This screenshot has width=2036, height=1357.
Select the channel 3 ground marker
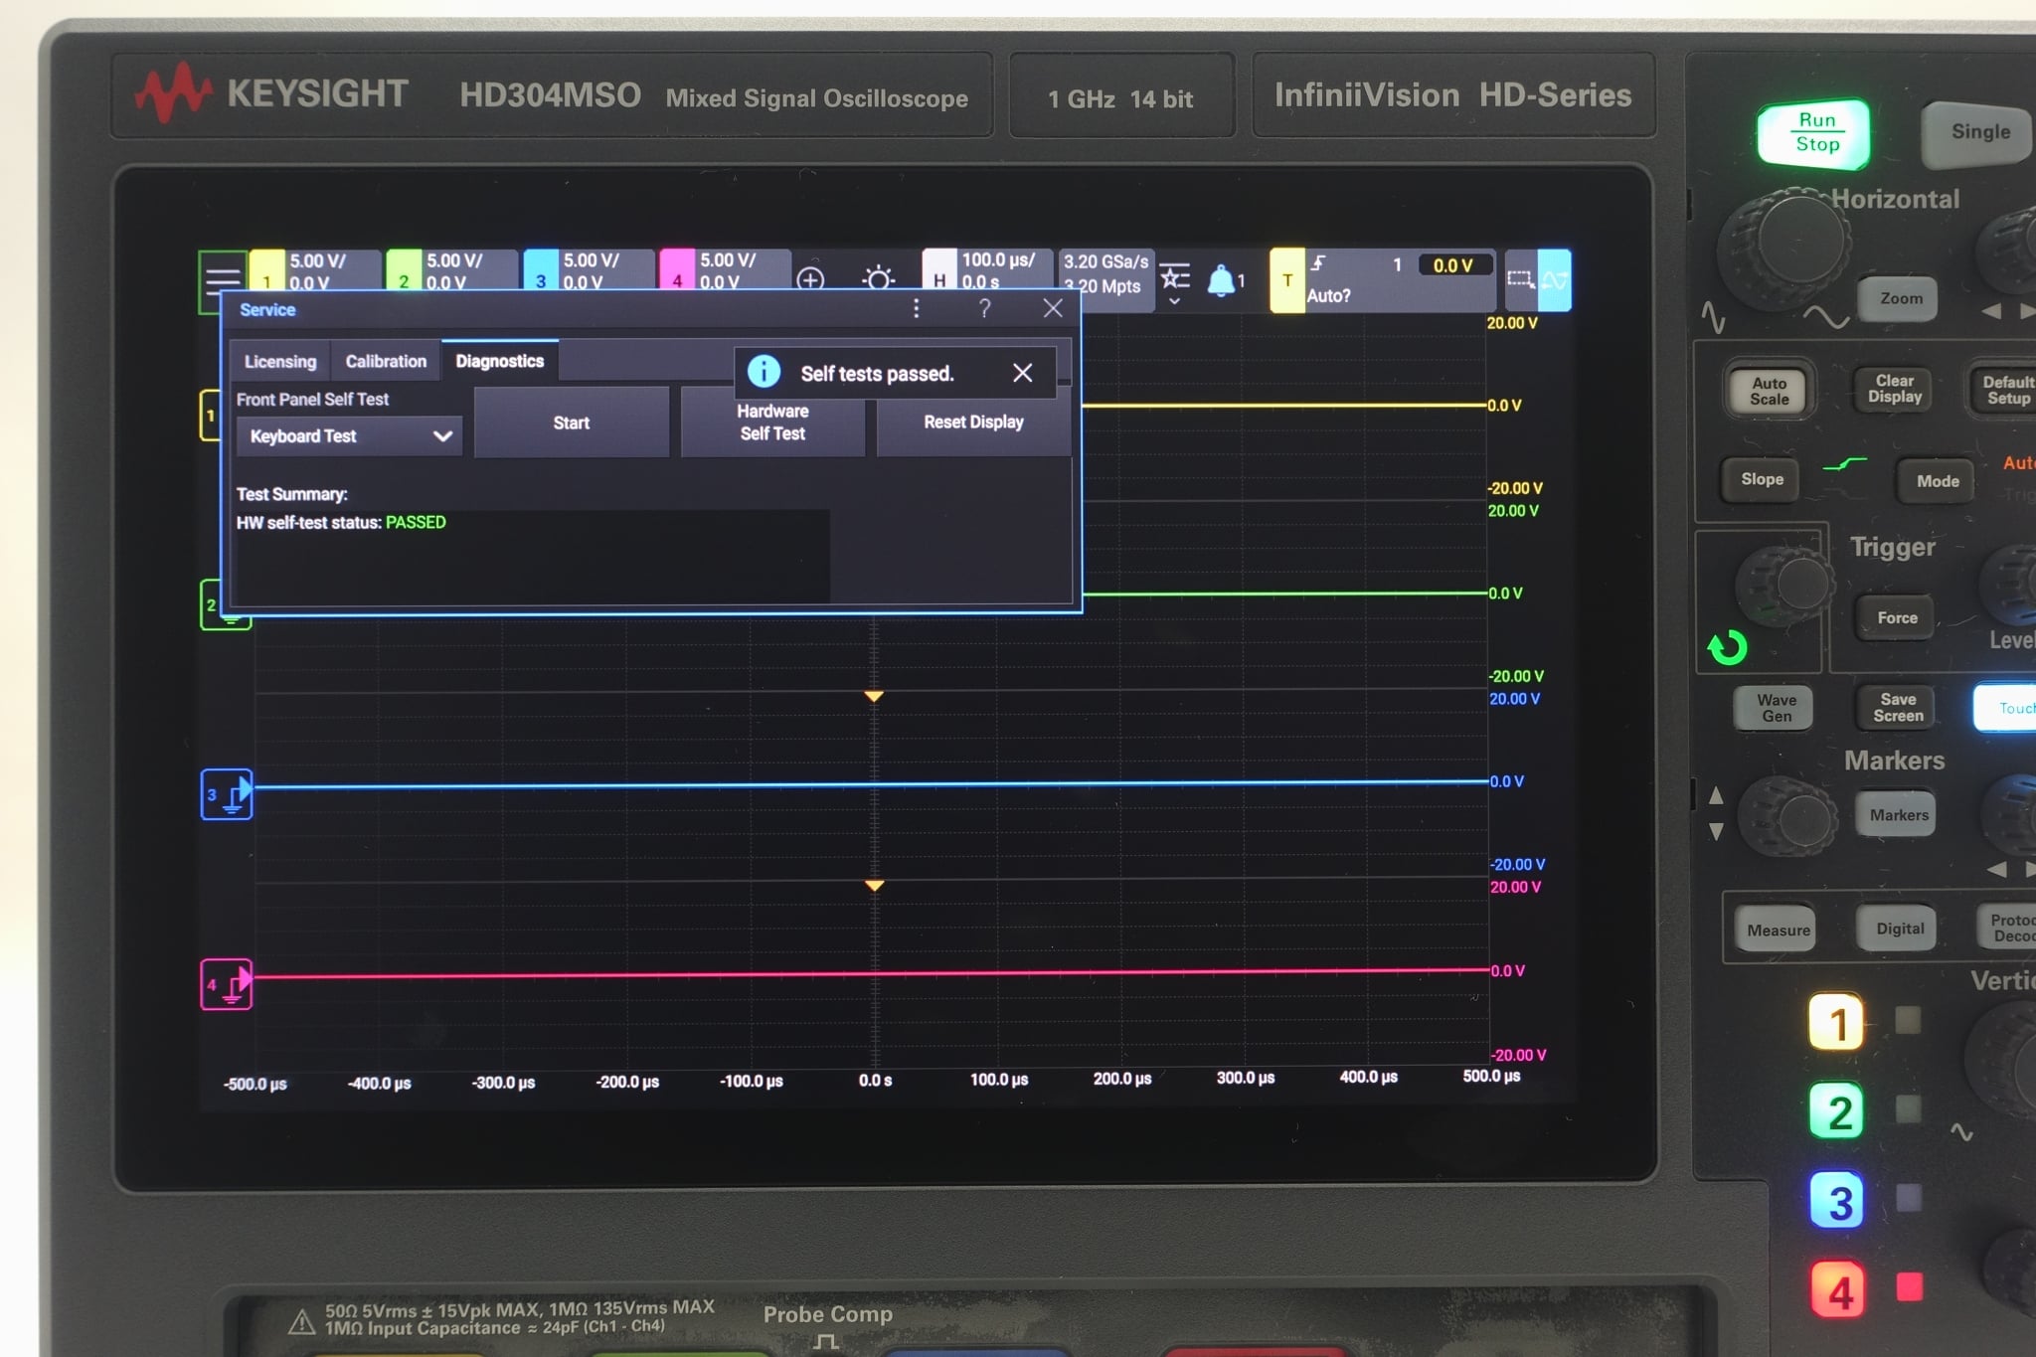click(227, 794)
